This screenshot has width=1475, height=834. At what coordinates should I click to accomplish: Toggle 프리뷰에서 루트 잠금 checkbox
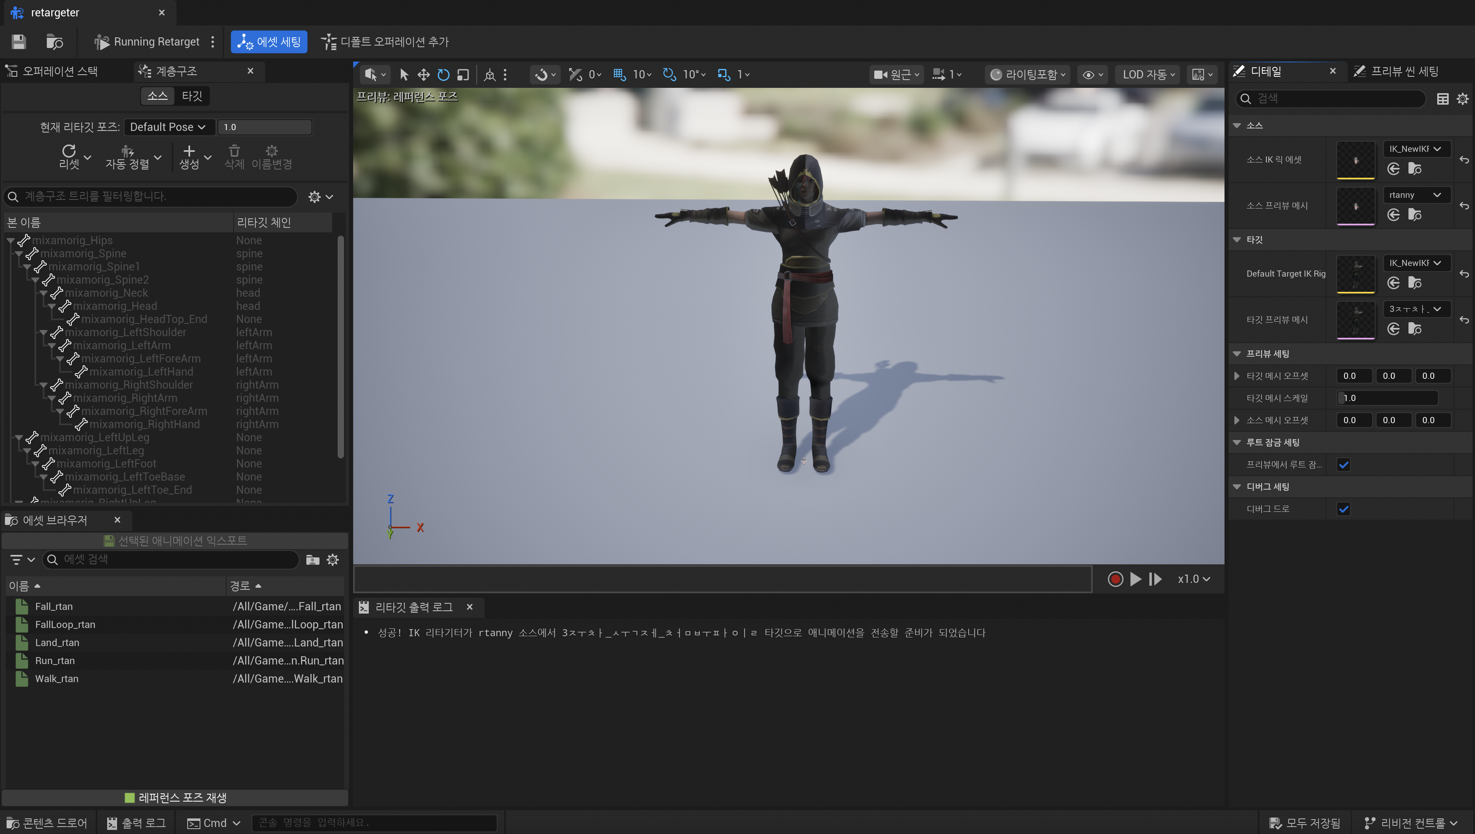click(1344, 465)
